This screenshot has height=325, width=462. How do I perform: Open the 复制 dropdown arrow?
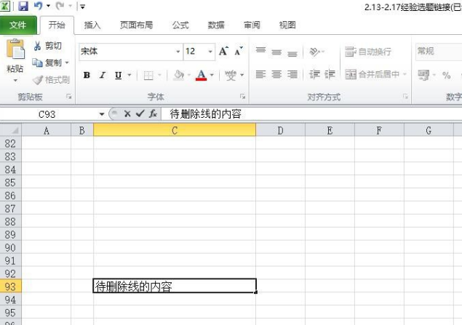(x=67, y=63)
